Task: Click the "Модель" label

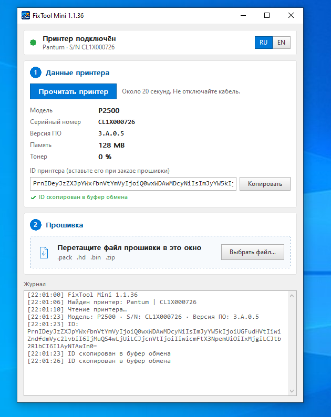Action: [x=41, y=110]
